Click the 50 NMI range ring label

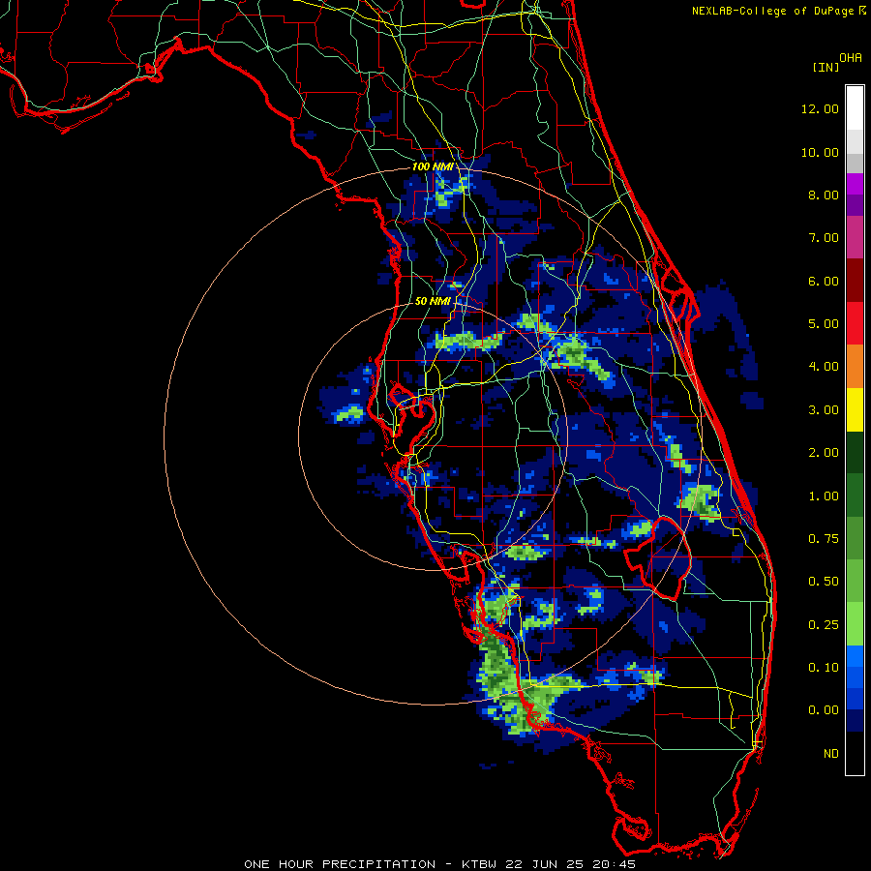click(433, 301)
